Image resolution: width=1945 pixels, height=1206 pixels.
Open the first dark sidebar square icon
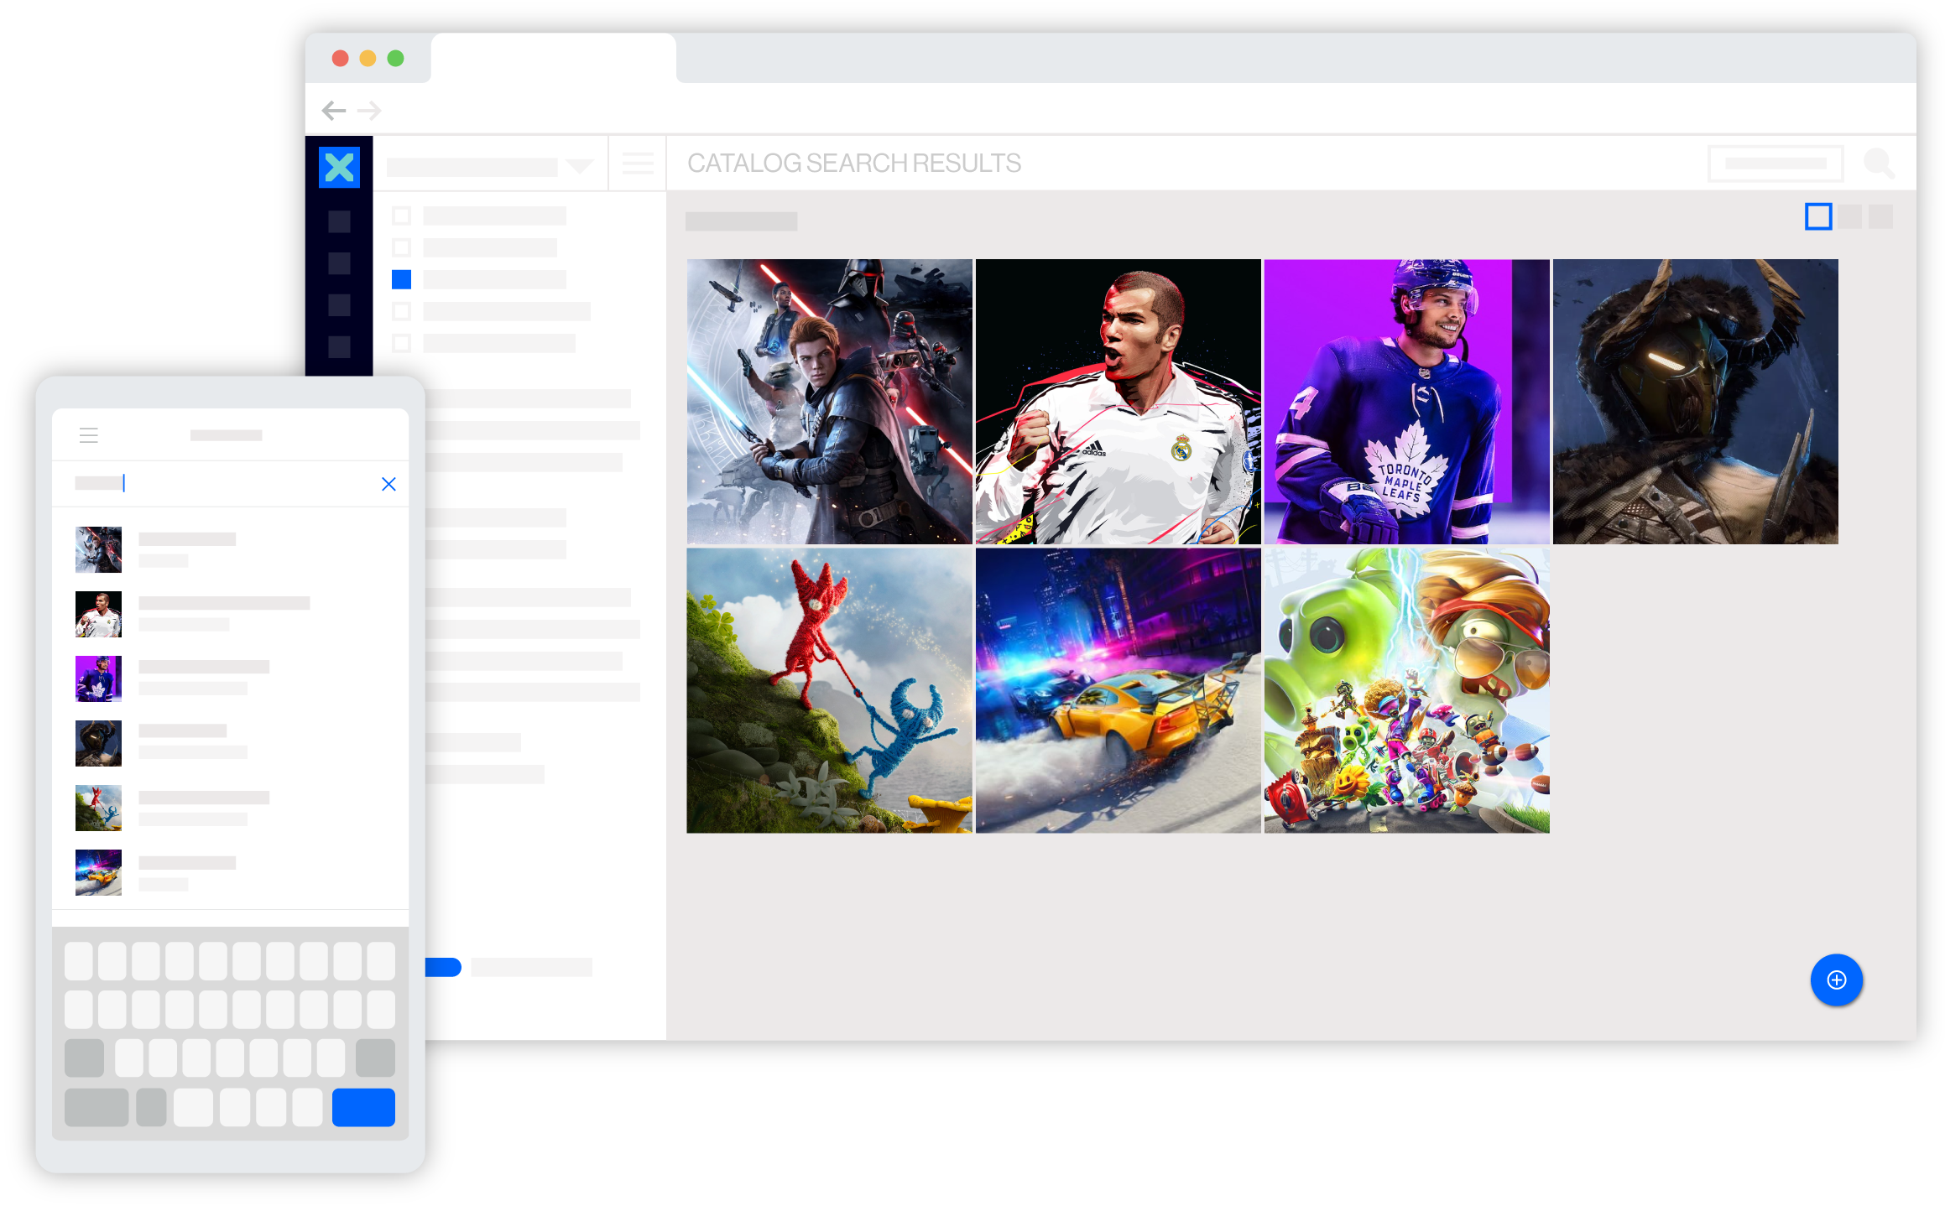(x=339, y=221)
